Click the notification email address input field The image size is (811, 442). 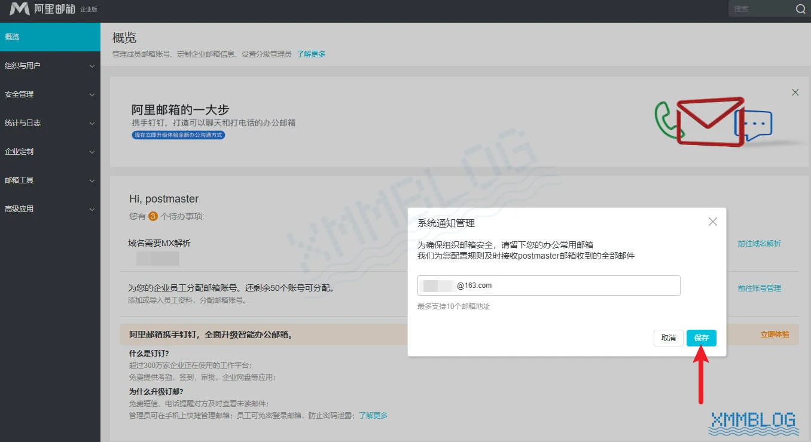[548, 285]
